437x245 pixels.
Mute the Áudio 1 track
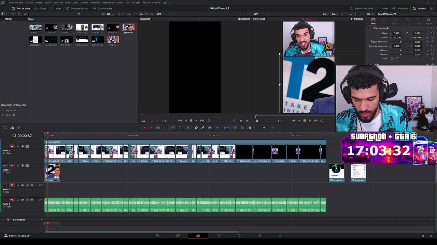click(32, 185)
